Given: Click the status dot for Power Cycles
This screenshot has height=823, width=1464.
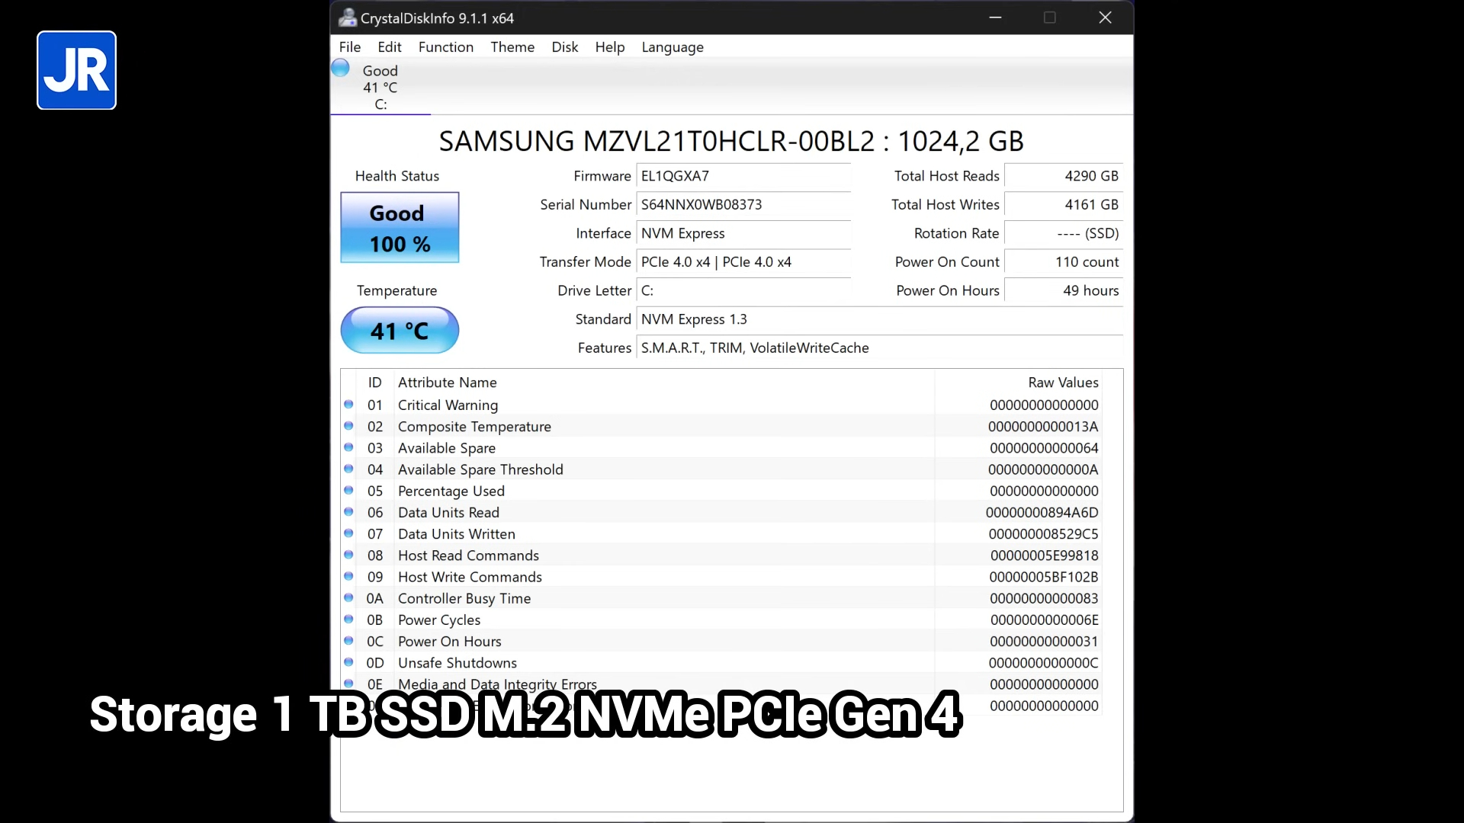Looking at the screenshot, I should click(348, 620).
